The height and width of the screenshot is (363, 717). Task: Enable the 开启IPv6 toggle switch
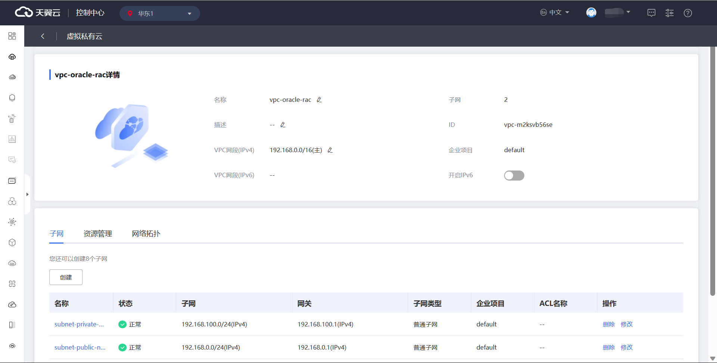tap(514, 175)
